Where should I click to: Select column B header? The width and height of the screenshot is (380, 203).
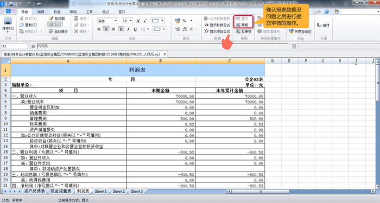(x=161, y=61)
